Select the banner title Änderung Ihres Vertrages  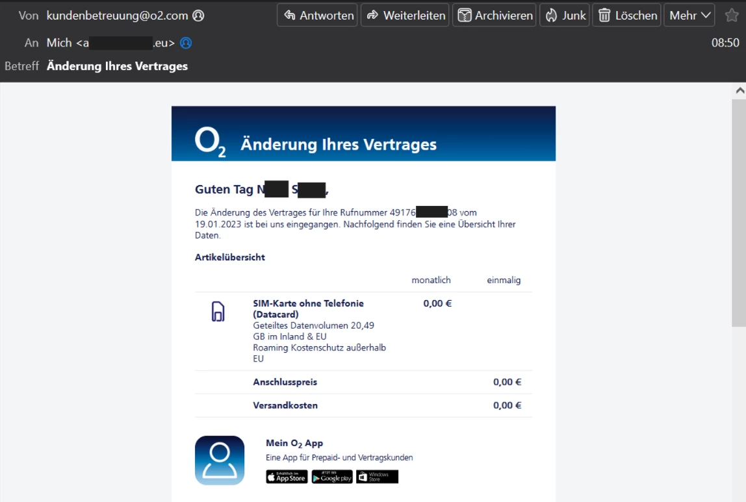(x=339, y=144)
